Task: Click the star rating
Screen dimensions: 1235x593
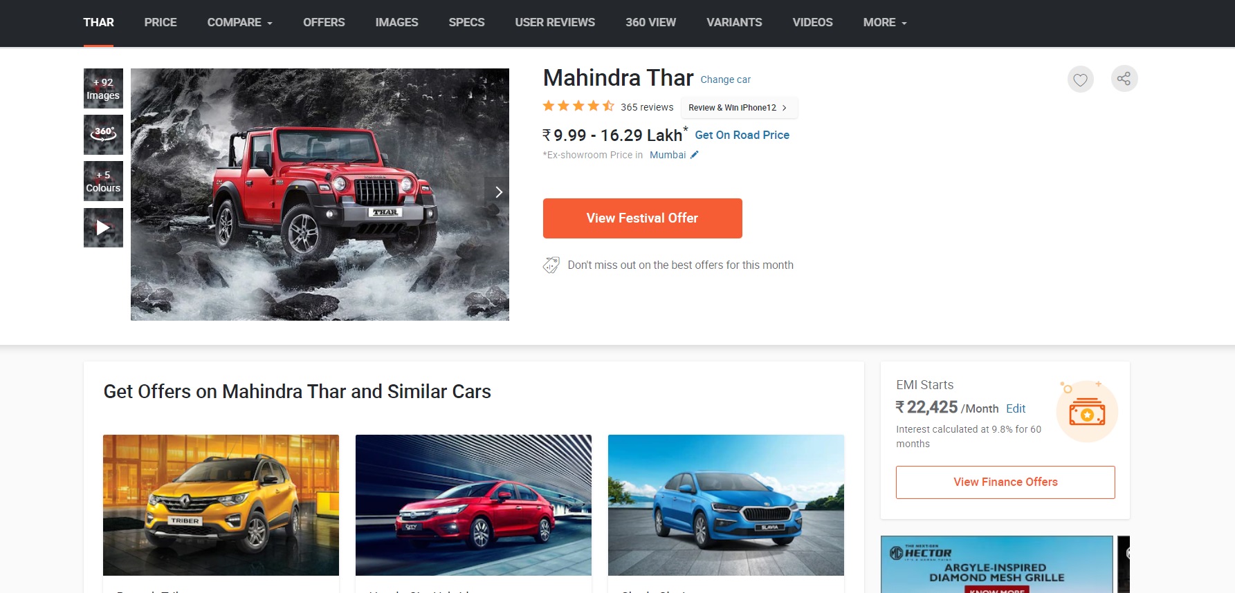Action: [x=578, y=106]
